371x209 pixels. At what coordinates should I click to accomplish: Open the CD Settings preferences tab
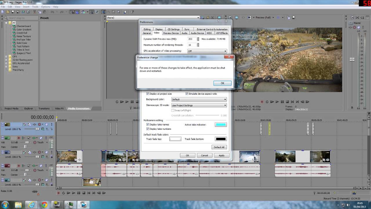coord(173,29)
